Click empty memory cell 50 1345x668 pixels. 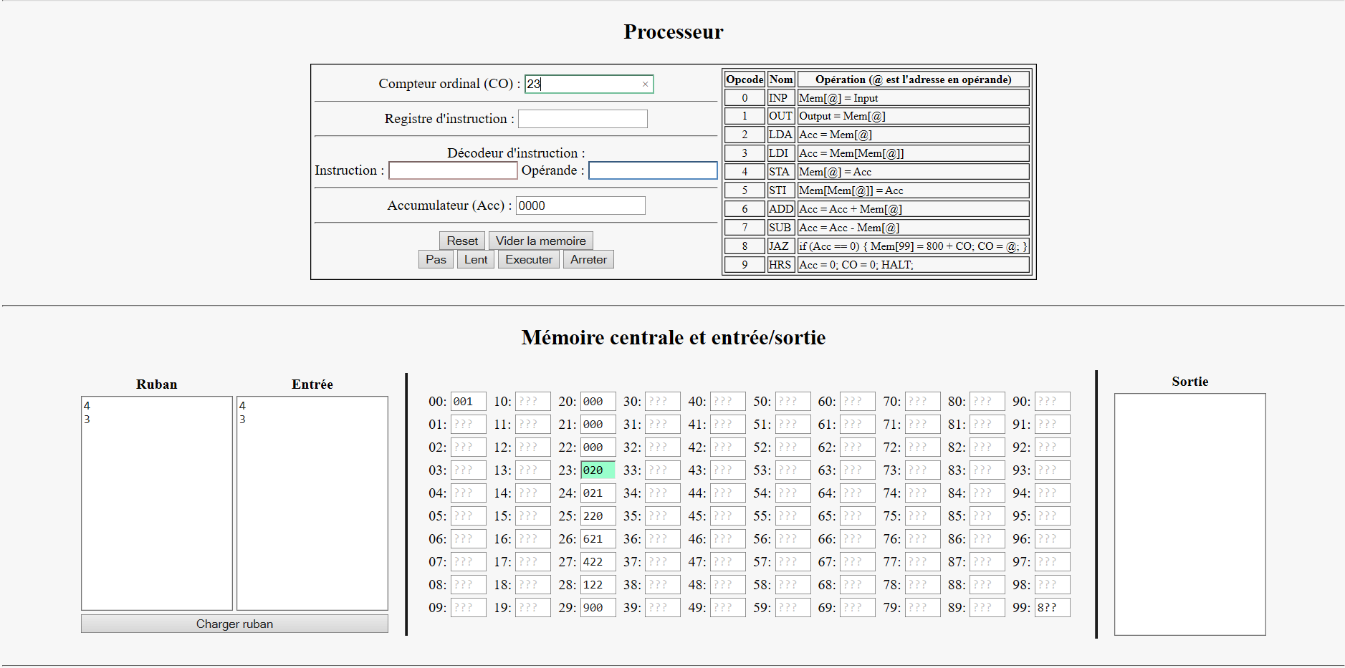coord(793,402)
